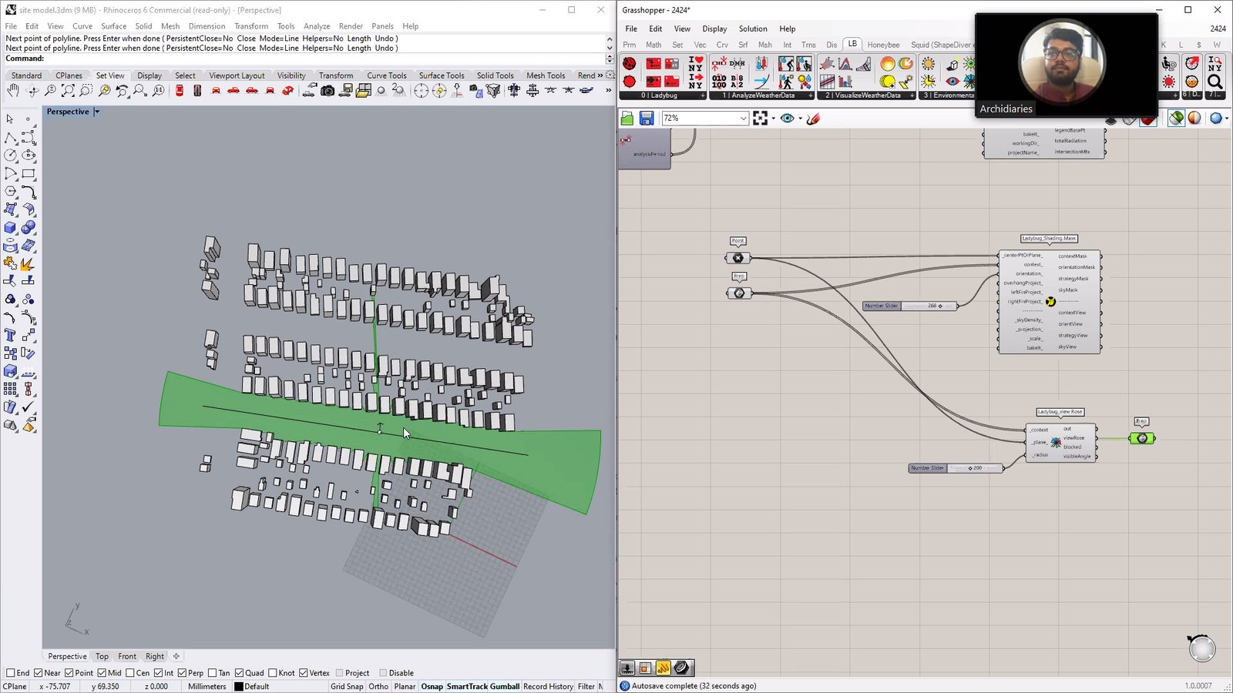The image size is (1233, 693).
Task: Click Record History in status bar
Action: pyautogui.click(x=548, y=686)
